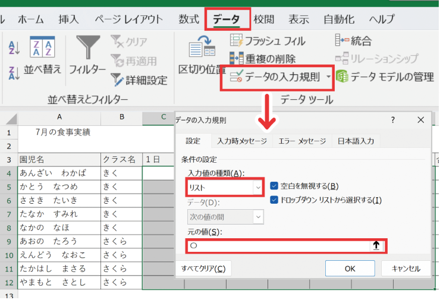Toggle ドロップダウン リストから選択する checkbox
This screenshot has width=440, height=300.
(274, 200)
